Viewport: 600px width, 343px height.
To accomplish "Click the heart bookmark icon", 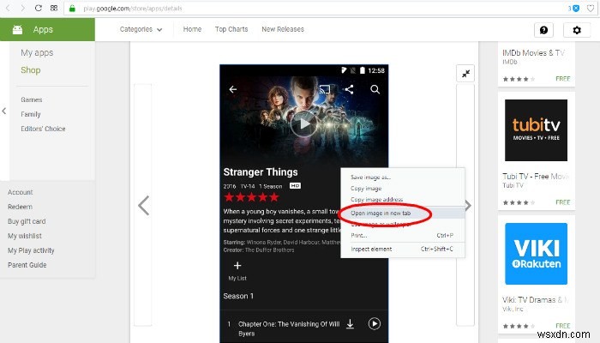I will click(x=591, y=8).
